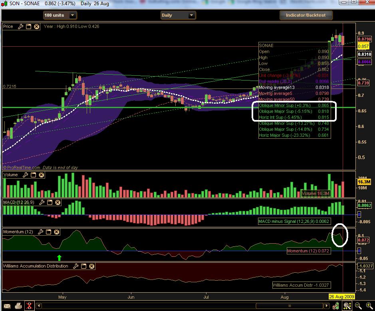Click Momentum panel window icon
The image size is (375, 311).
tap(49, 232)
